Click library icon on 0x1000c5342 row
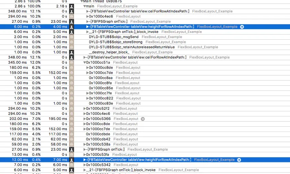The image size is (290, 174). [72, 165]
